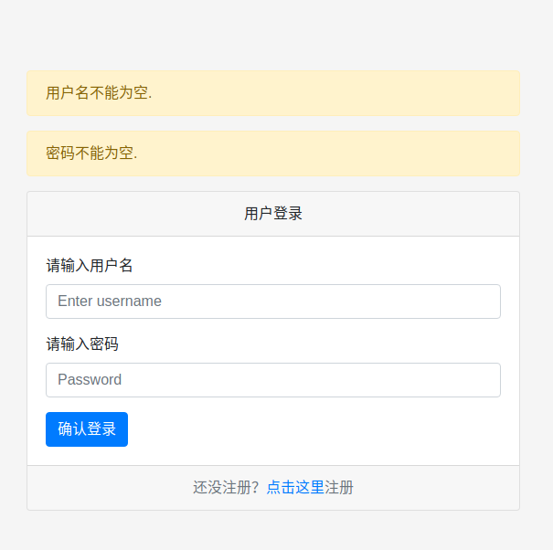Click the 注册 text after the link
Viewport: 553px width, 550px height.
[x=339, y=488]
